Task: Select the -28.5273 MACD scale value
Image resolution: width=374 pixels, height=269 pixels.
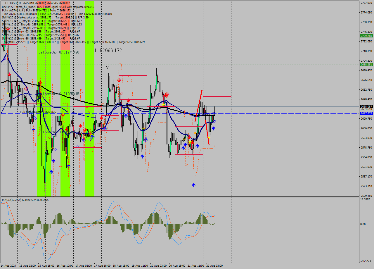Action: [x=366, y=261]
